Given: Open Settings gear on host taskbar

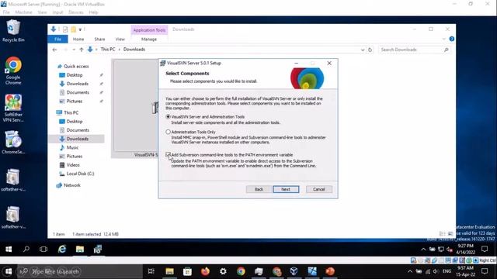Looking at the screenshot, I should click(223, 271).
